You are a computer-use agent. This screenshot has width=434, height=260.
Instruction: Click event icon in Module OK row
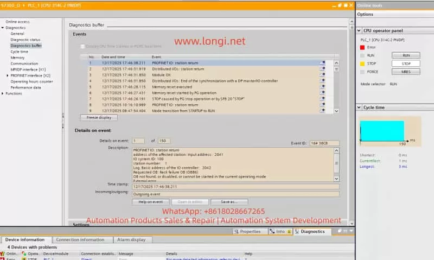[x=322, y=75]
